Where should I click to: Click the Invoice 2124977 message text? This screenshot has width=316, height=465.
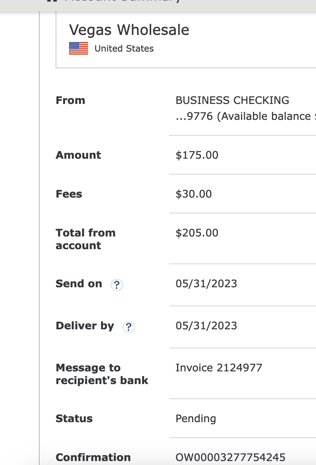point(219,368)
